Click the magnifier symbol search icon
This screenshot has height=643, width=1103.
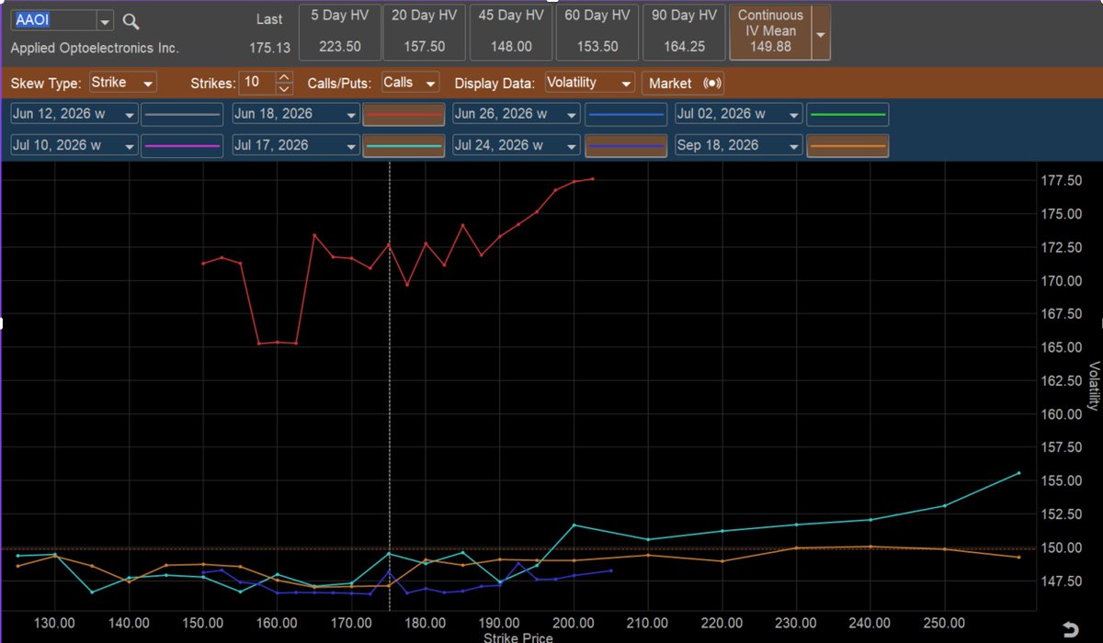(131, 21)
